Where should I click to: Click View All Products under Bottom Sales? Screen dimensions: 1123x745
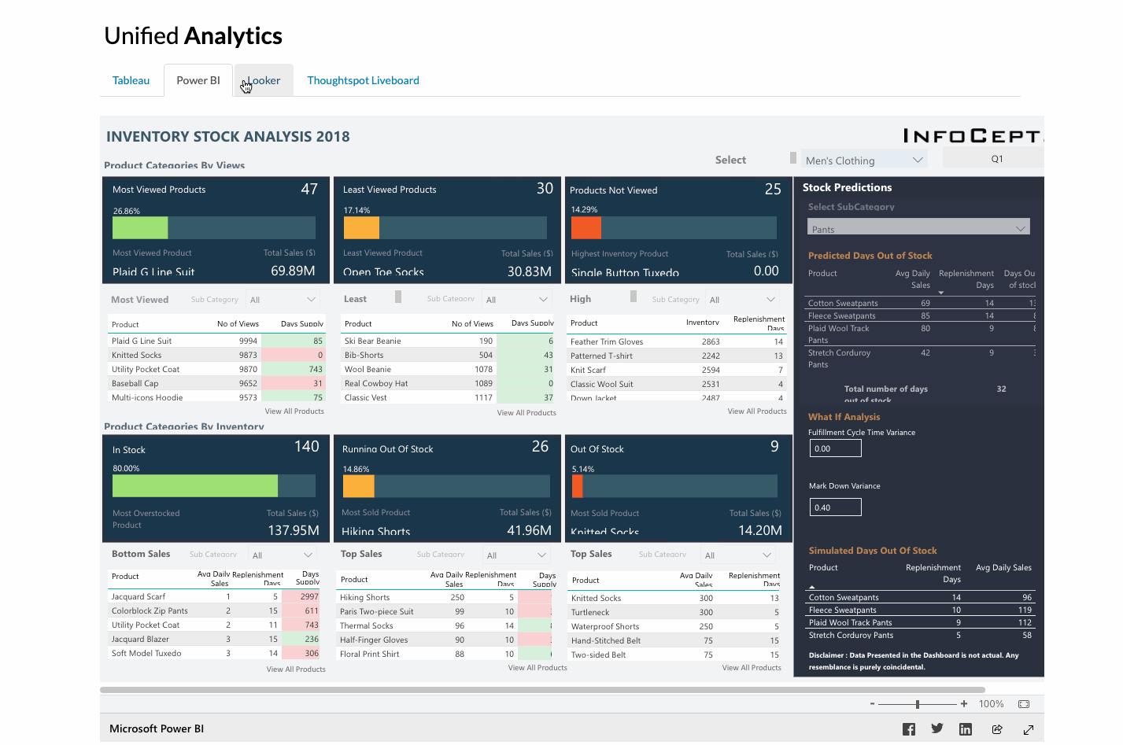coord(296,668)
